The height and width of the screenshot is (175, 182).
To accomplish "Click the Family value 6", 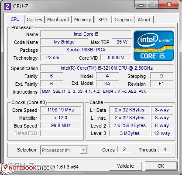I will pyautogui.click(x=52, y=76).
